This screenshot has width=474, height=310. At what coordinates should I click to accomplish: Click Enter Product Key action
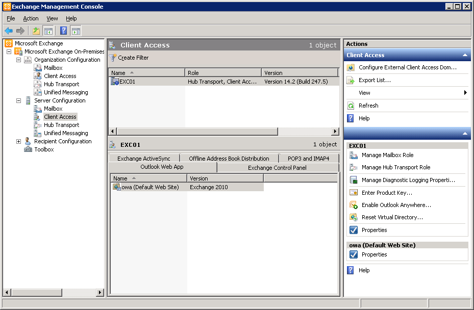387,193
